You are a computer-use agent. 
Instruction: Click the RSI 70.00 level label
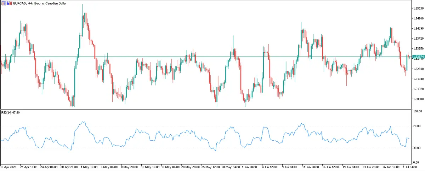pos(418,126)
